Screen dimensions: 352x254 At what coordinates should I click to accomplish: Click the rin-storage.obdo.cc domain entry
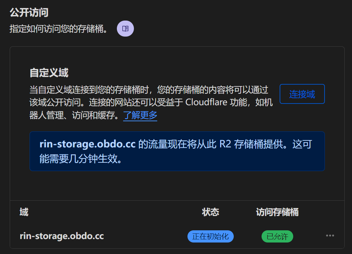point(61,236)
